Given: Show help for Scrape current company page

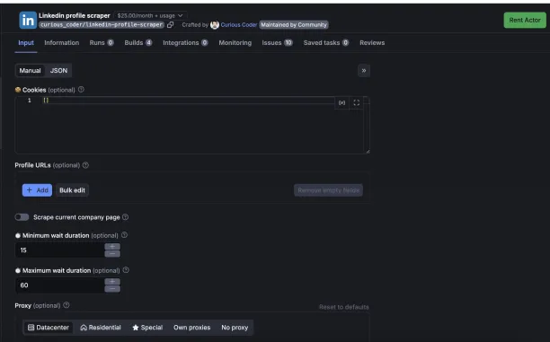Looking at the screenshot, I should pos(125,217).
